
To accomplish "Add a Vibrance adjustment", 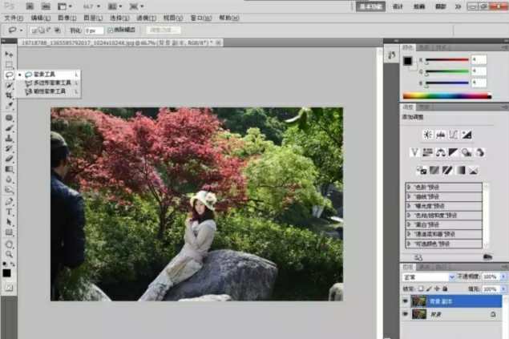I will (414, 152).
